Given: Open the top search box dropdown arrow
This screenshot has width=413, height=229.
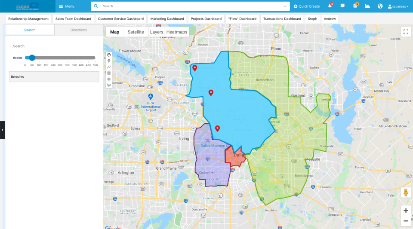Looking at the screenshot, I should pyautogui.click(x=285, y=6).
